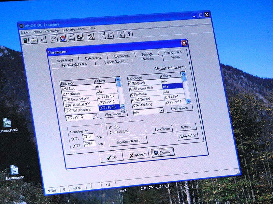
Task: Open the Buissnesplan desktop icon
Action: click(x=14, y=172)
